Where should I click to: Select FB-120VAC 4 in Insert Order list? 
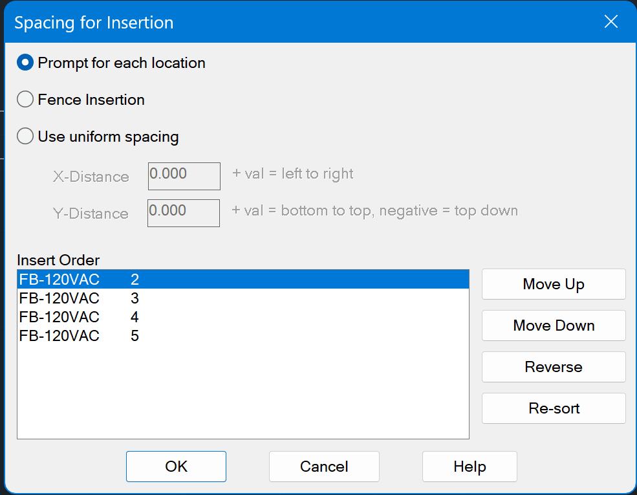[243, 317]
